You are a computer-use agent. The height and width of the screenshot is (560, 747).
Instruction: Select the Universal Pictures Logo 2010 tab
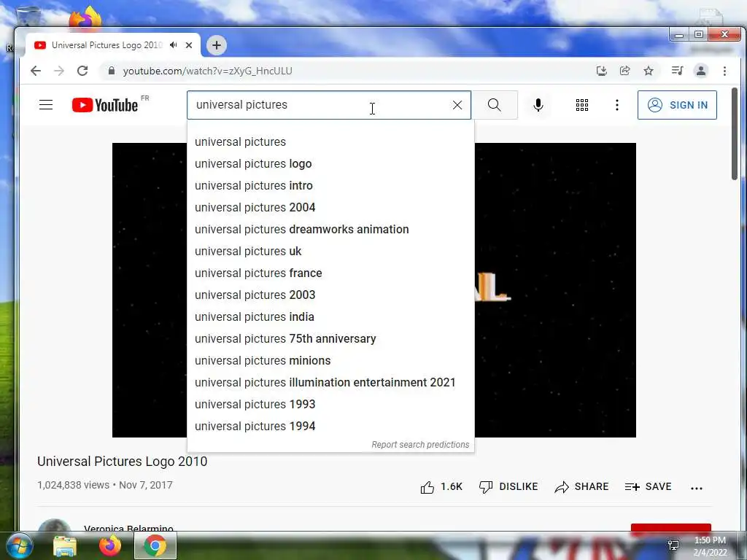pos(107,44)
